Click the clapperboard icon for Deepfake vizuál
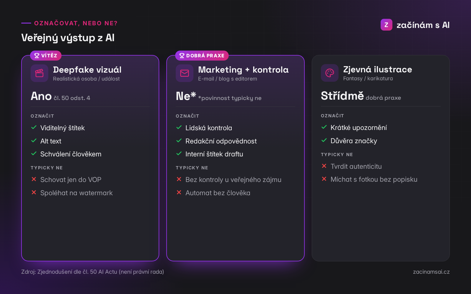The height and width of the screenshot is (294, 471). coord(39,73)
